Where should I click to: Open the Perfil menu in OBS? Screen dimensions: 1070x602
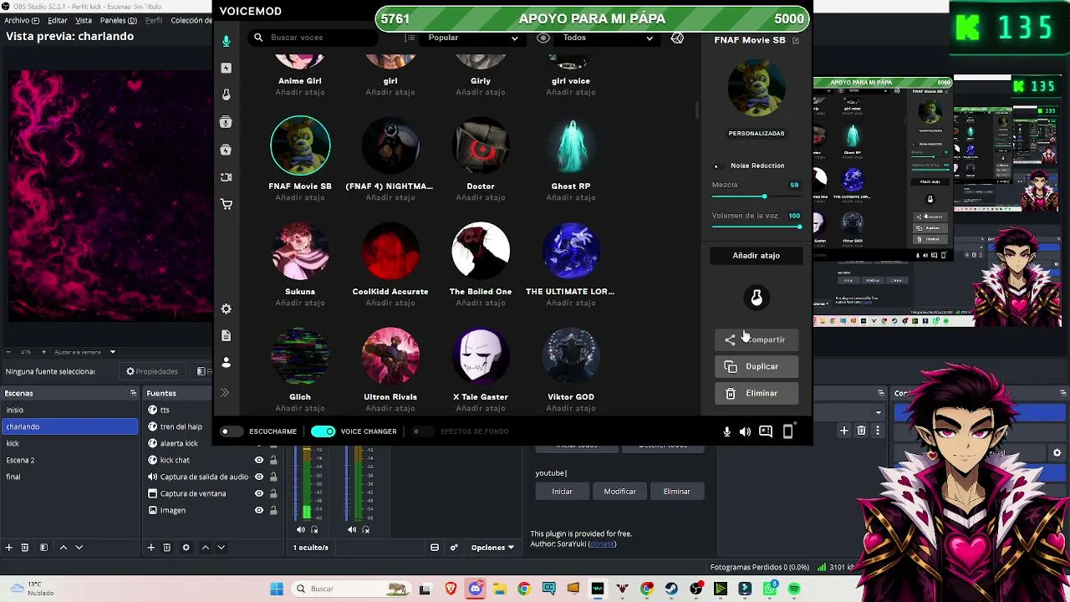[154, 20]
